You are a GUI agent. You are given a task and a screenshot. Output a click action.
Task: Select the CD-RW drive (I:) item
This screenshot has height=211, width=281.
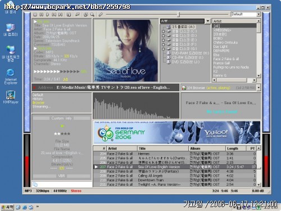coord(188,57)
